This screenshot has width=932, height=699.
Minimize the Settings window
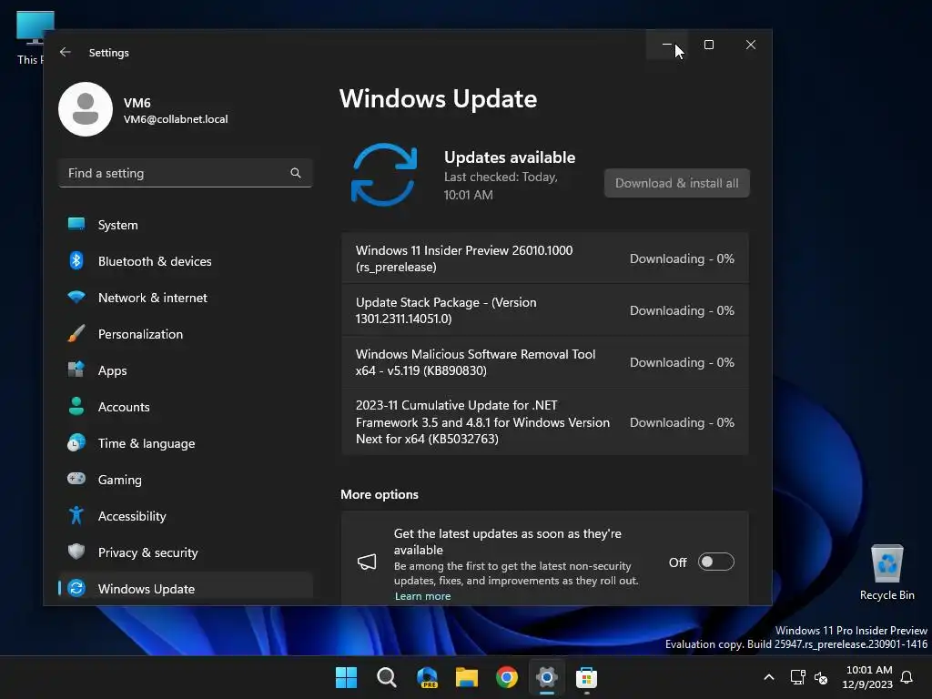click(667, 45)
